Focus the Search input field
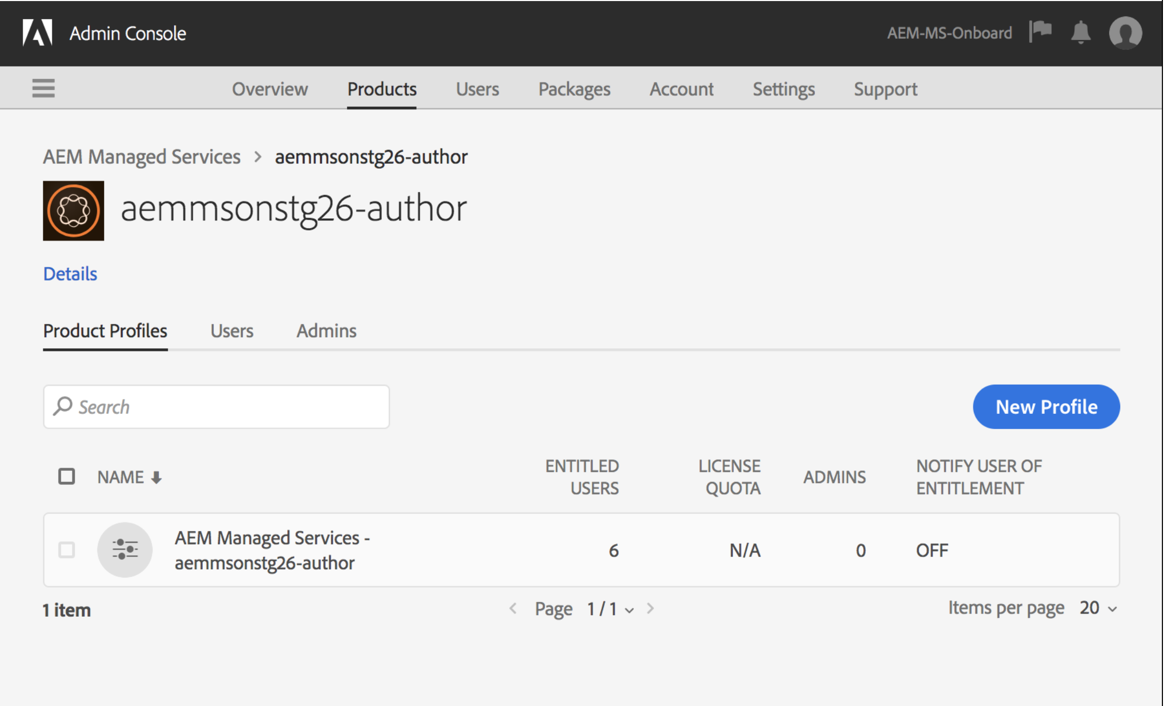Viewport: 1164px width, 706px height. coord(227,407)
